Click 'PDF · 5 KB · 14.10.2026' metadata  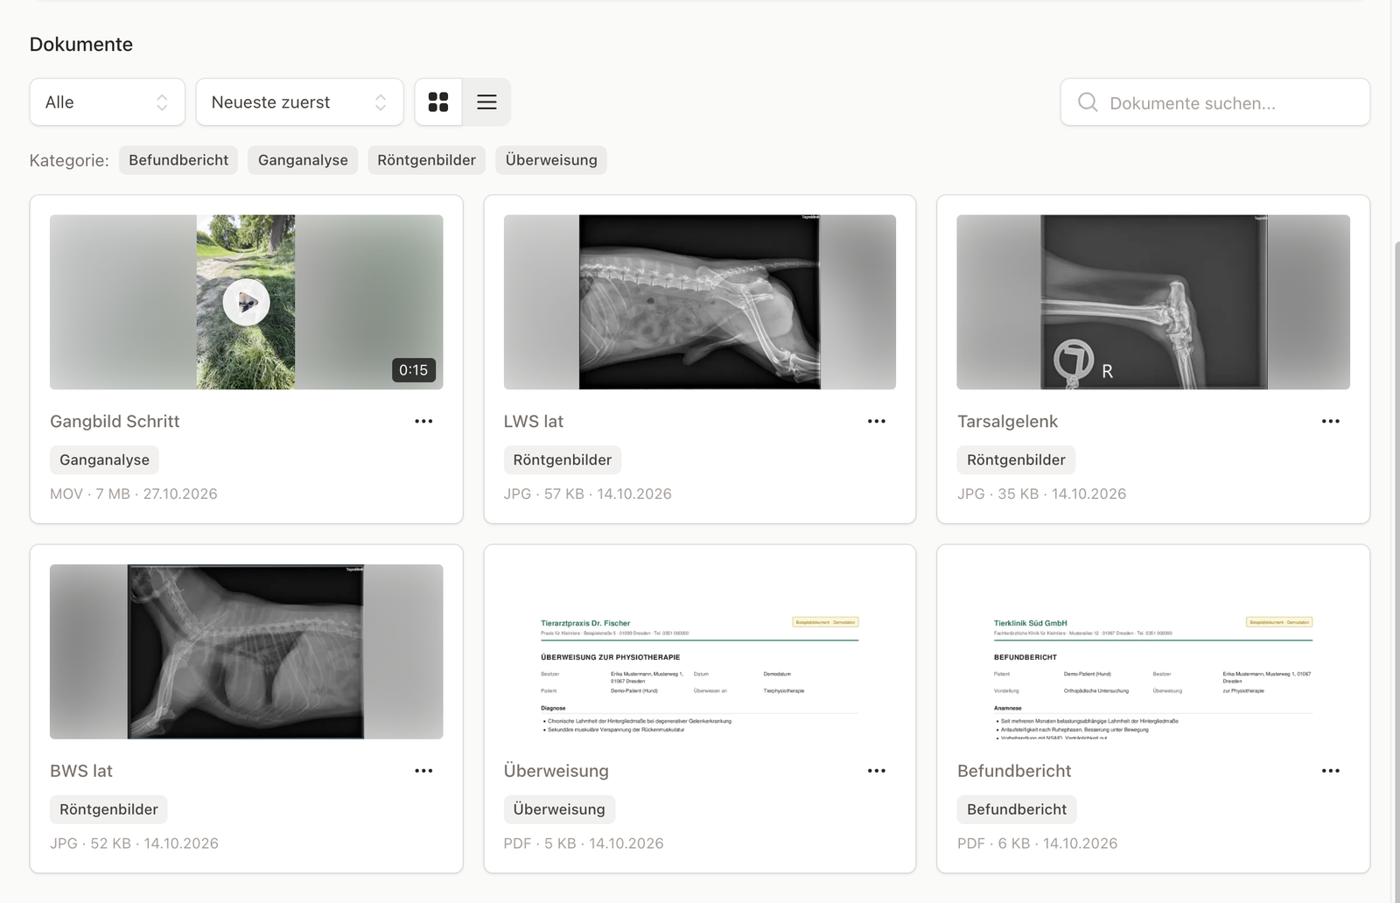tap(584, 843)
